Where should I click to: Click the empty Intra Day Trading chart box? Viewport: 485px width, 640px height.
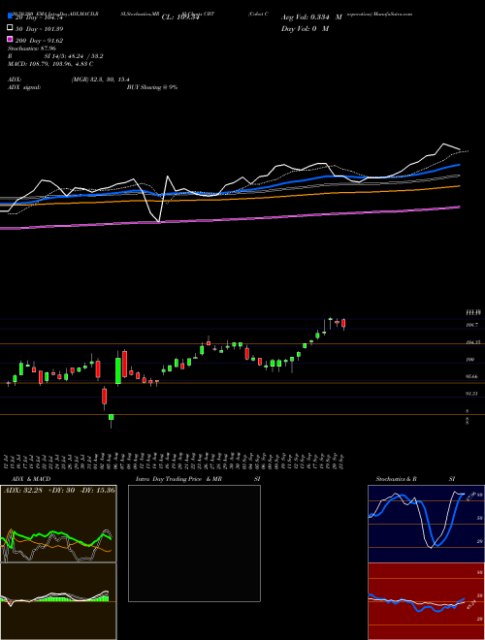[x=194, y=543]
